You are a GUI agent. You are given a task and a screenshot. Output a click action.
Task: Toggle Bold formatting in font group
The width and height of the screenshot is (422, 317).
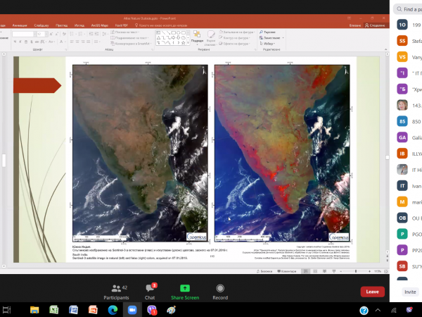(15, 42)
